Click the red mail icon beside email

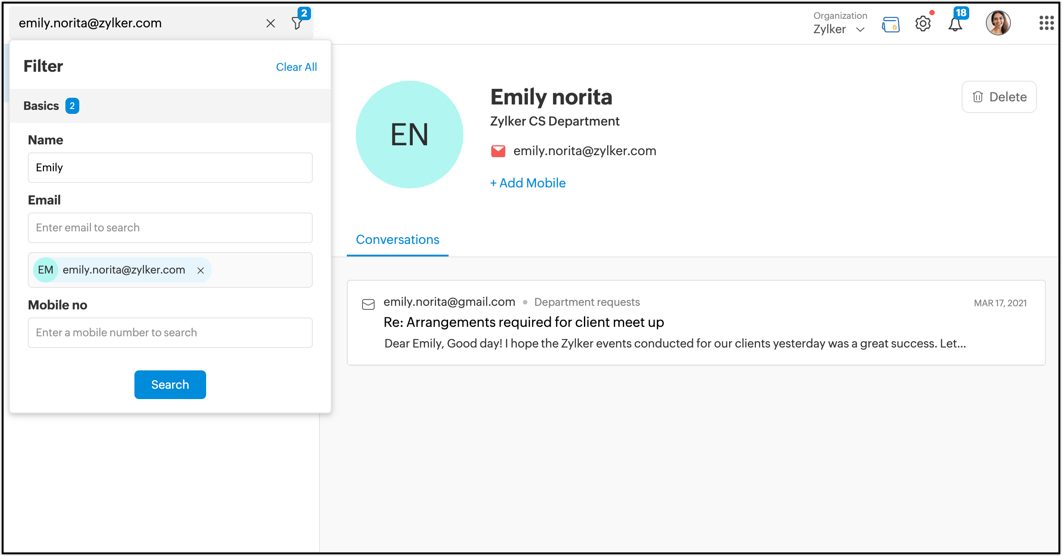[x=498, y=151]
